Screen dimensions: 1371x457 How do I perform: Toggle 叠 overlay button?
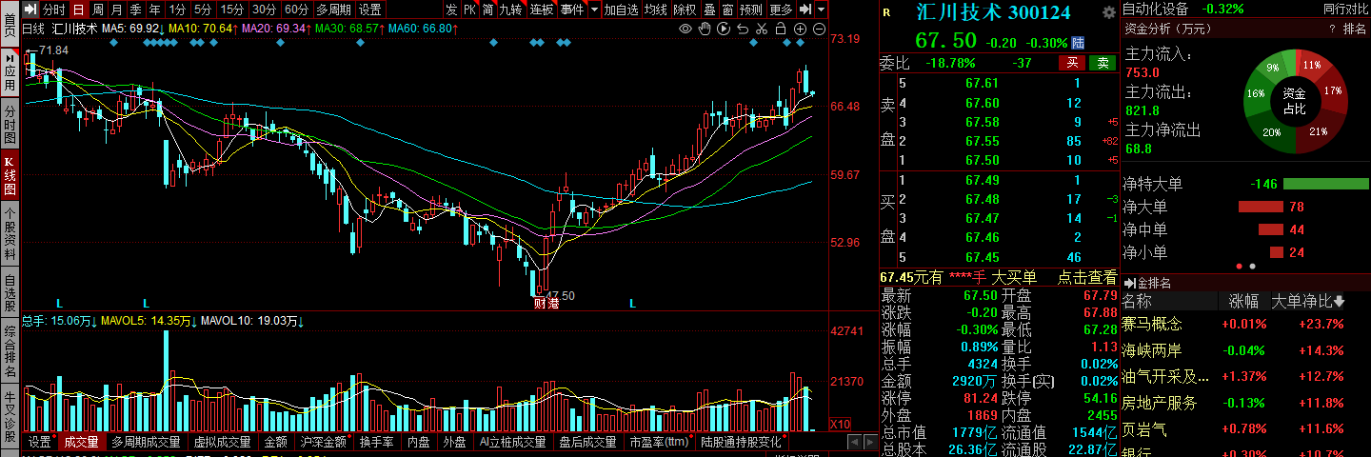click(x=709, y=10)
